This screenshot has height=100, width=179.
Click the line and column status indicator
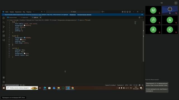(110, 85)
